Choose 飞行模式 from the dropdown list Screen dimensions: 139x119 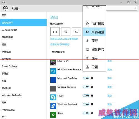tap(94, 23)
